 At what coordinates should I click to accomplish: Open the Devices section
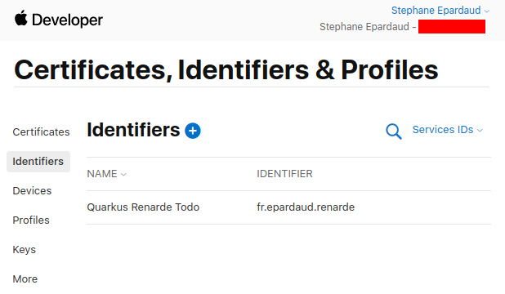[32, 191]
